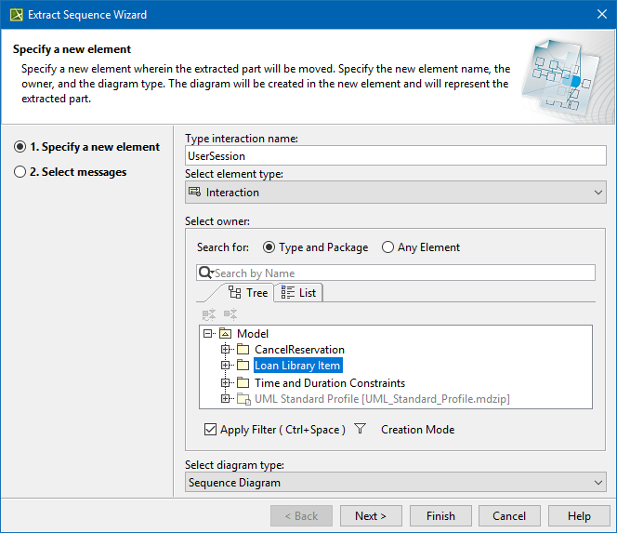Select step 2 Select messages

[x=20, y=172]
